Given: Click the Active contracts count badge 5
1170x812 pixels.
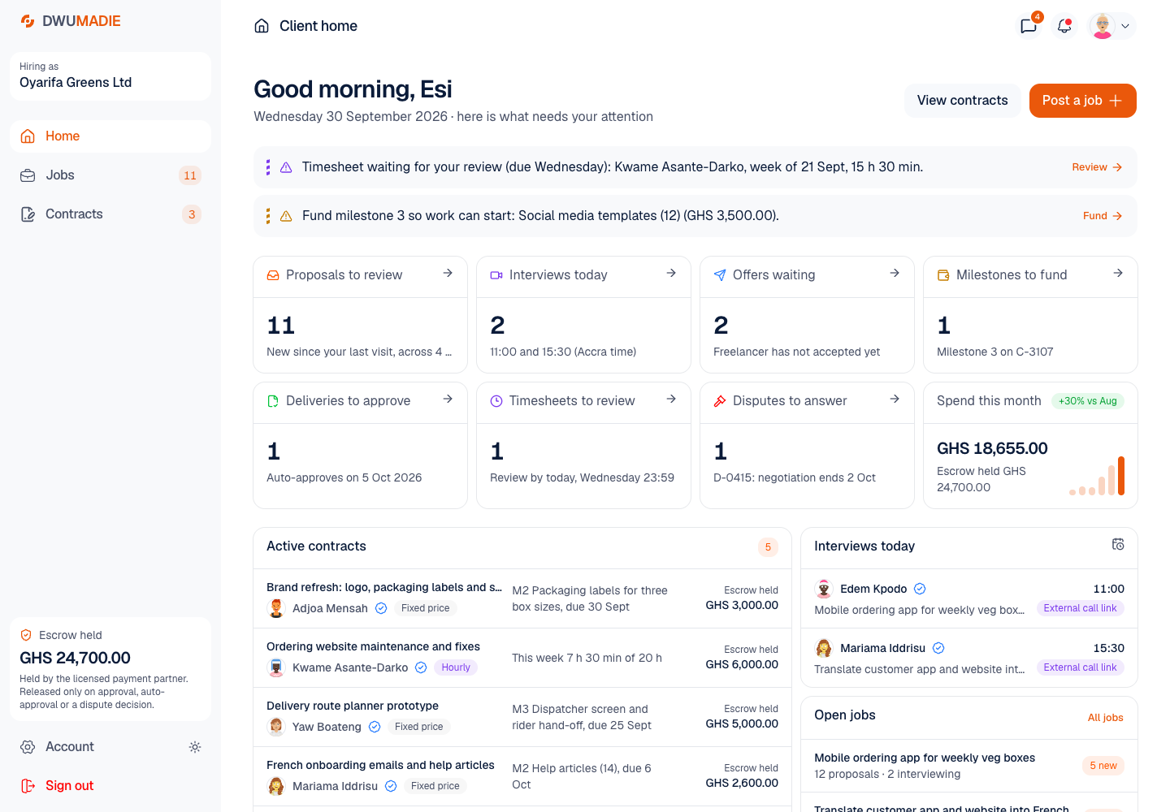Looking at the screenshot, I should click(x=768, y=547).
